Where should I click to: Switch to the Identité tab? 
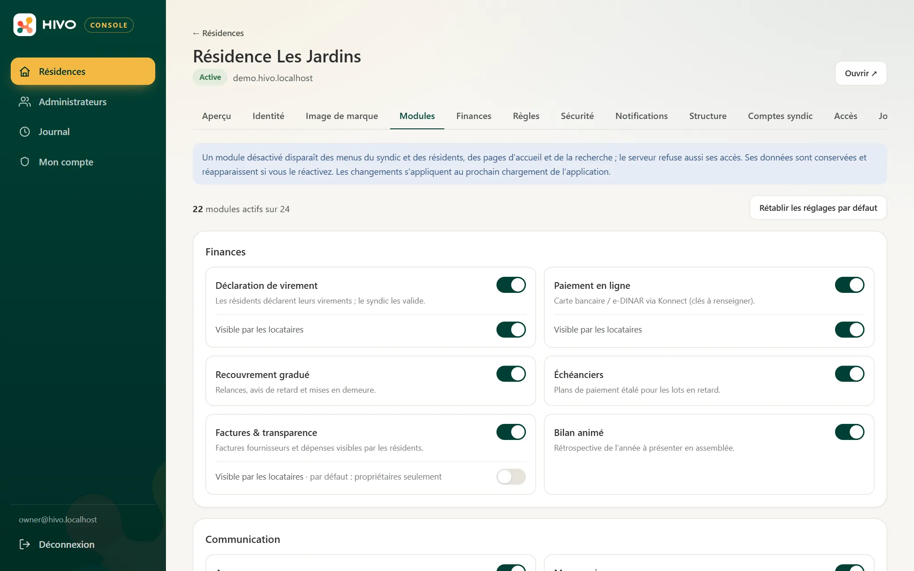pos(268,116)
